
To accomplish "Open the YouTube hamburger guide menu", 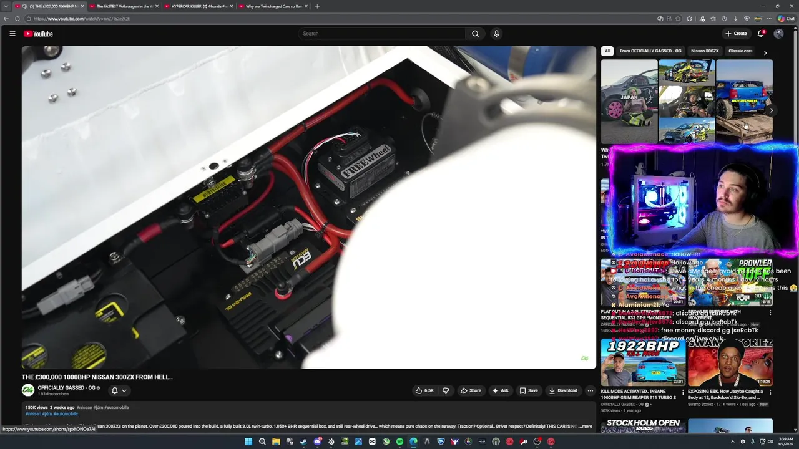I will 12,34.
